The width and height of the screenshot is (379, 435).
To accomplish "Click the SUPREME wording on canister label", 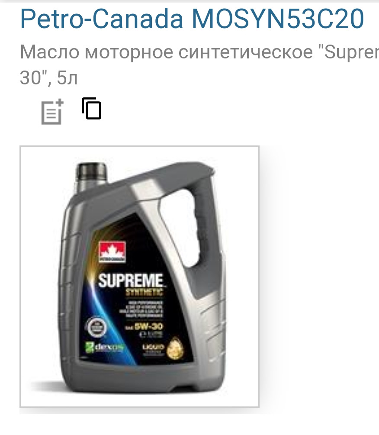I will tap(131, 280).
